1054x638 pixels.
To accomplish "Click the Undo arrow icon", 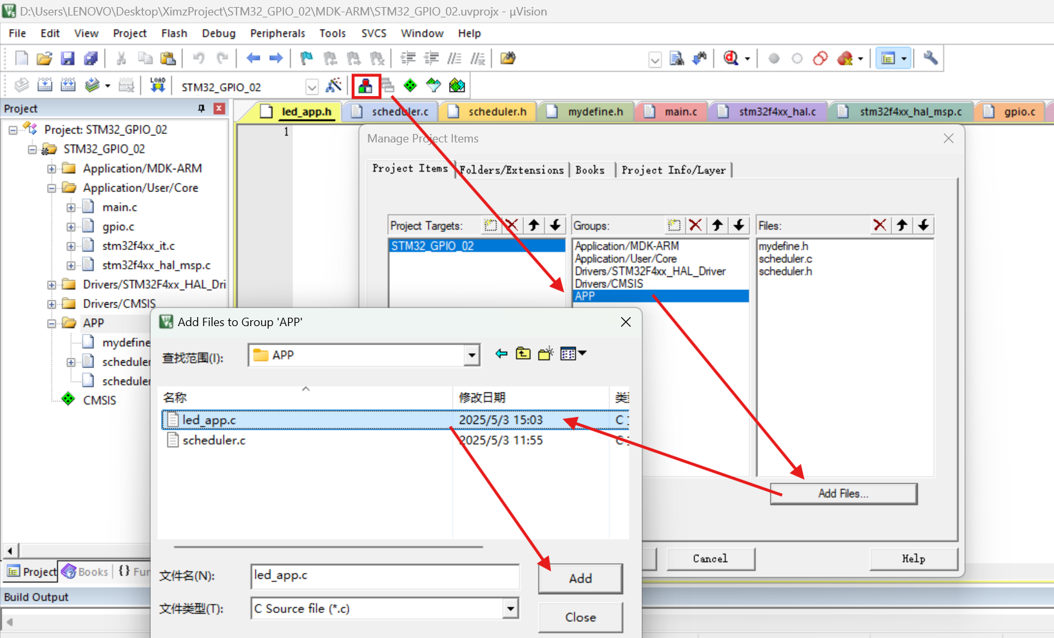I will click(198, 59).
